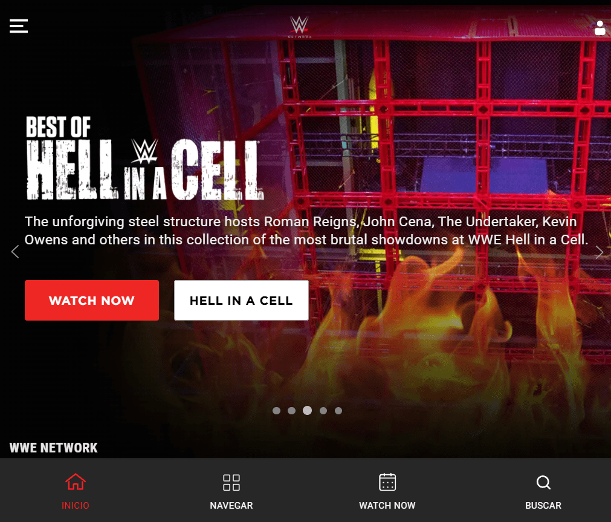This screenshot has height=522, width=611.
Task: Tap the Watch Now calendar icon
Action: pos(387,482)
